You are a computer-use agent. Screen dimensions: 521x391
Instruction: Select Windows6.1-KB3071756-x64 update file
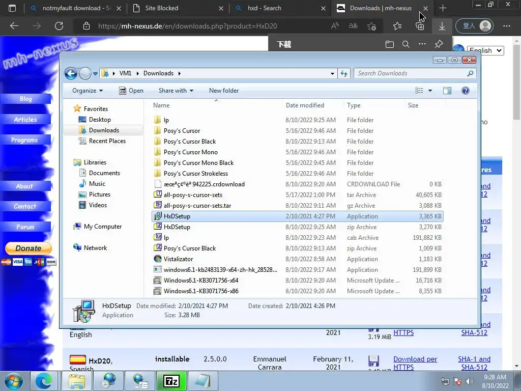tap(200, 281)
